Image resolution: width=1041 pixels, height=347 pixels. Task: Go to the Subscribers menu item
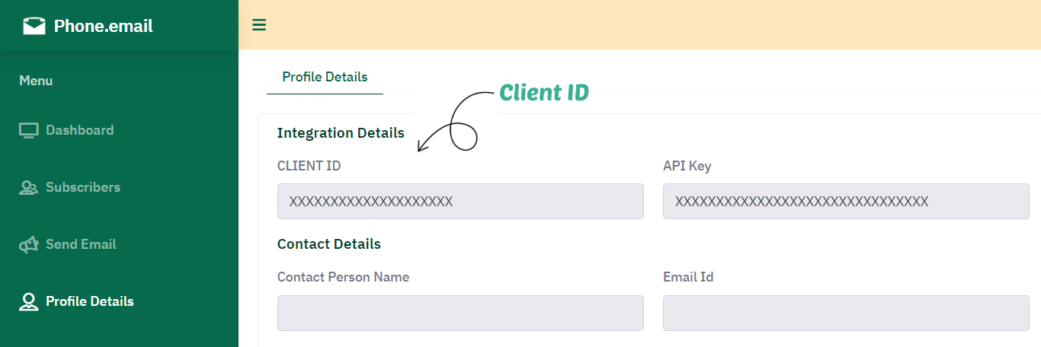(x=82, y=187)
